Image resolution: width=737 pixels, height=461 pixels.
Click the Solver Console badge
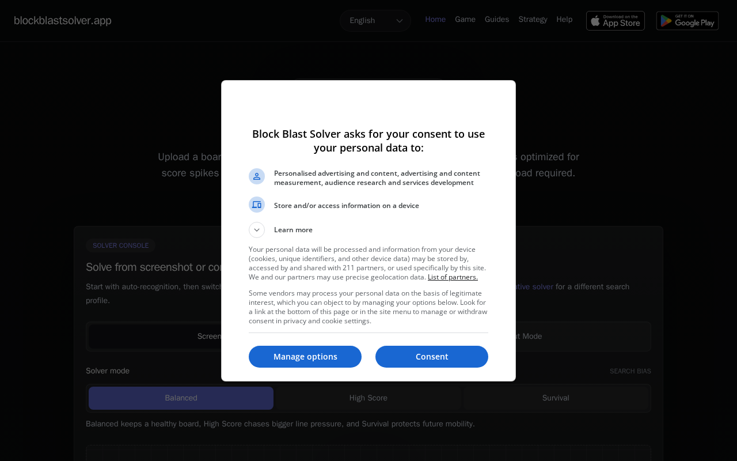click(120, 245)
